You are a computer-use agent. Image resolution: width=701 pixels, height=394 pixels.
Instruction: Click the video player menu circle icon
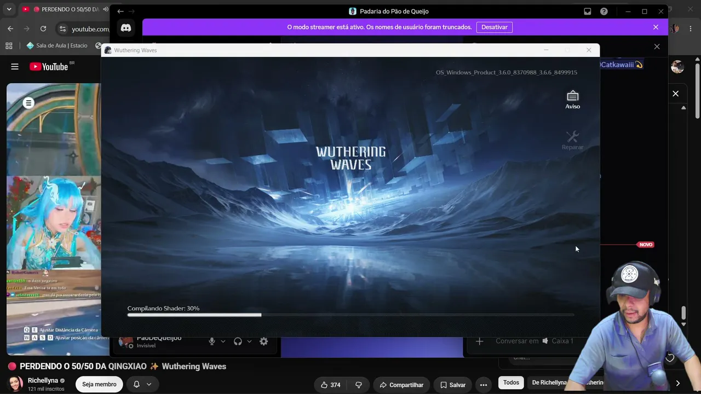click(28, 103)
